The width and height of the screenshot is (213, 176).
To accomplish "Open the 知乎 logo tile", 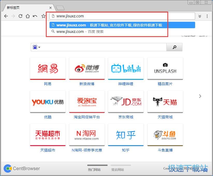I will click(x=126, y=135).
